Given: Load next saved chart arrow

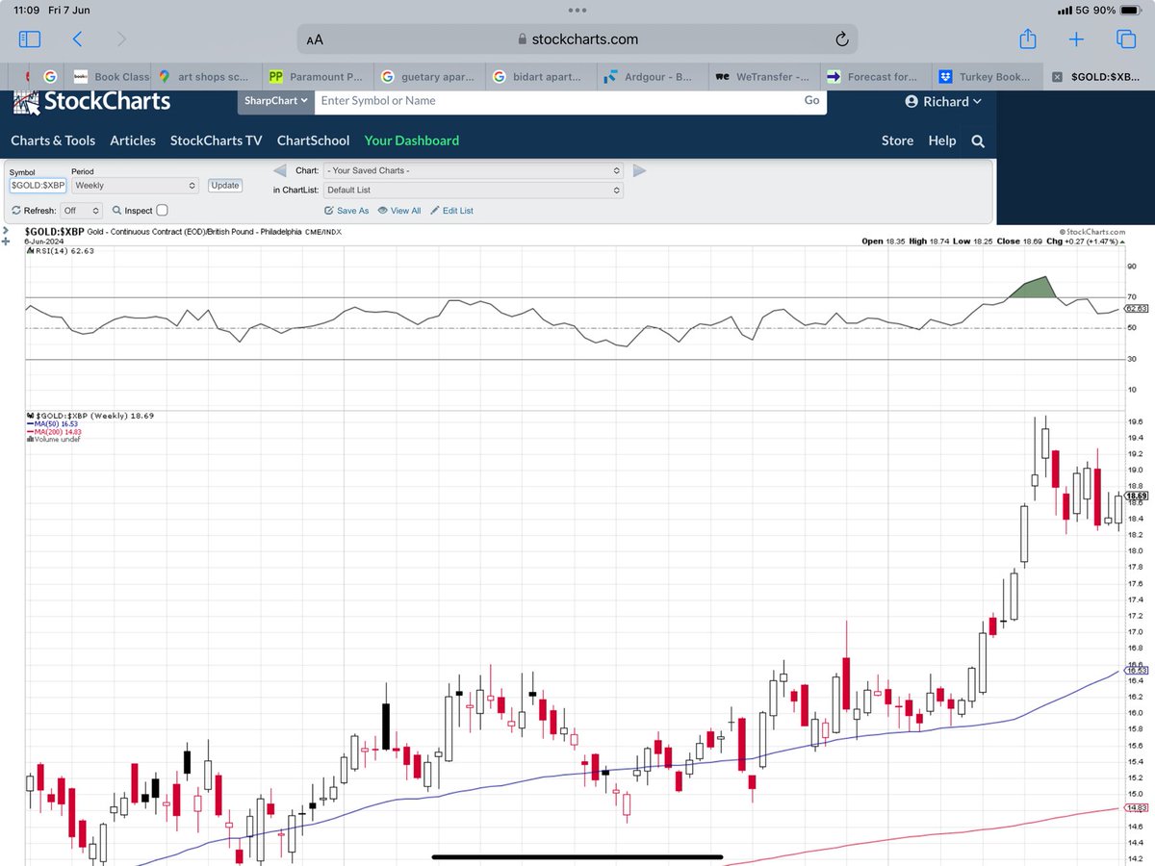Looking at the screenshot, I should 639,170.
